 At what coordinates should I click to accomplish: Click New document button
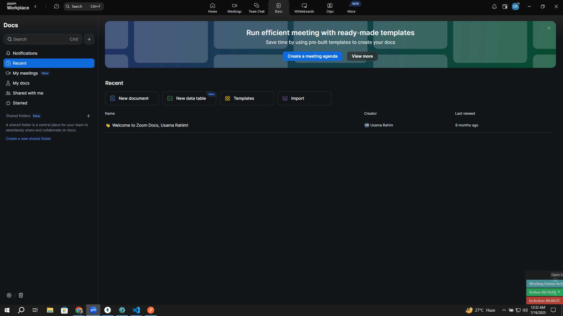132,98
